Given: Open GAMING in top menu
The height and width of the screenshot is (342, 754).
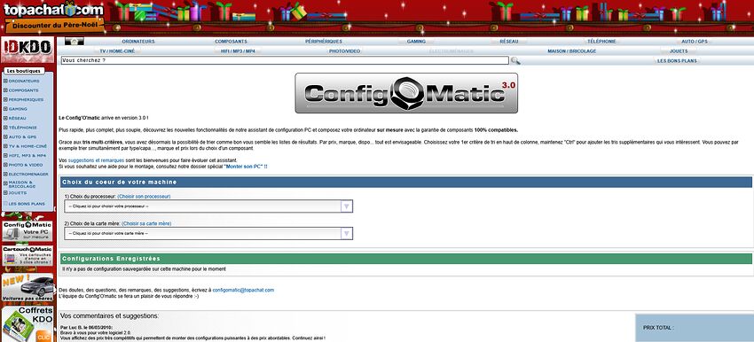Looking at the screenshot, I should [416, 42].
